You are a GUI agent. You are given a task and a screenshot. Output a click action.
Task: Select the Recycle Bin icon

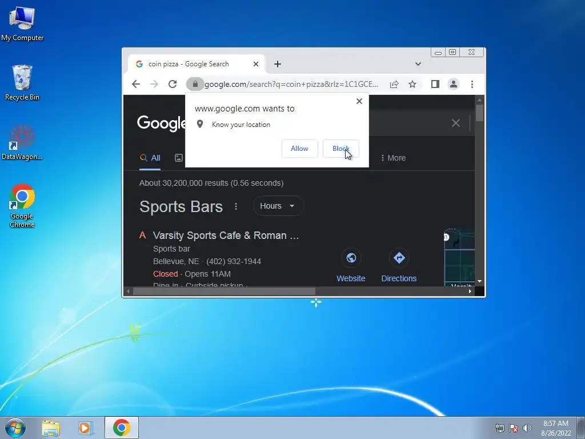tap(22, 82)
